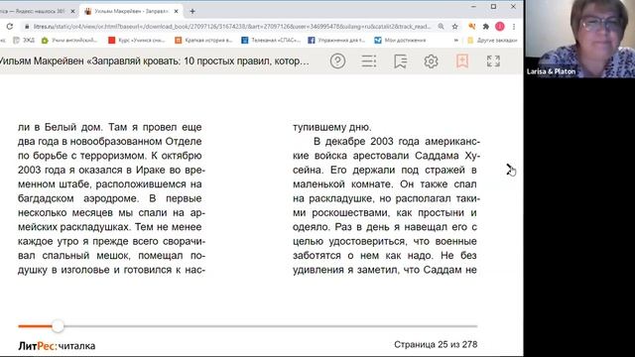Go to next page arrow
The image size is (635, 357).
509,170
